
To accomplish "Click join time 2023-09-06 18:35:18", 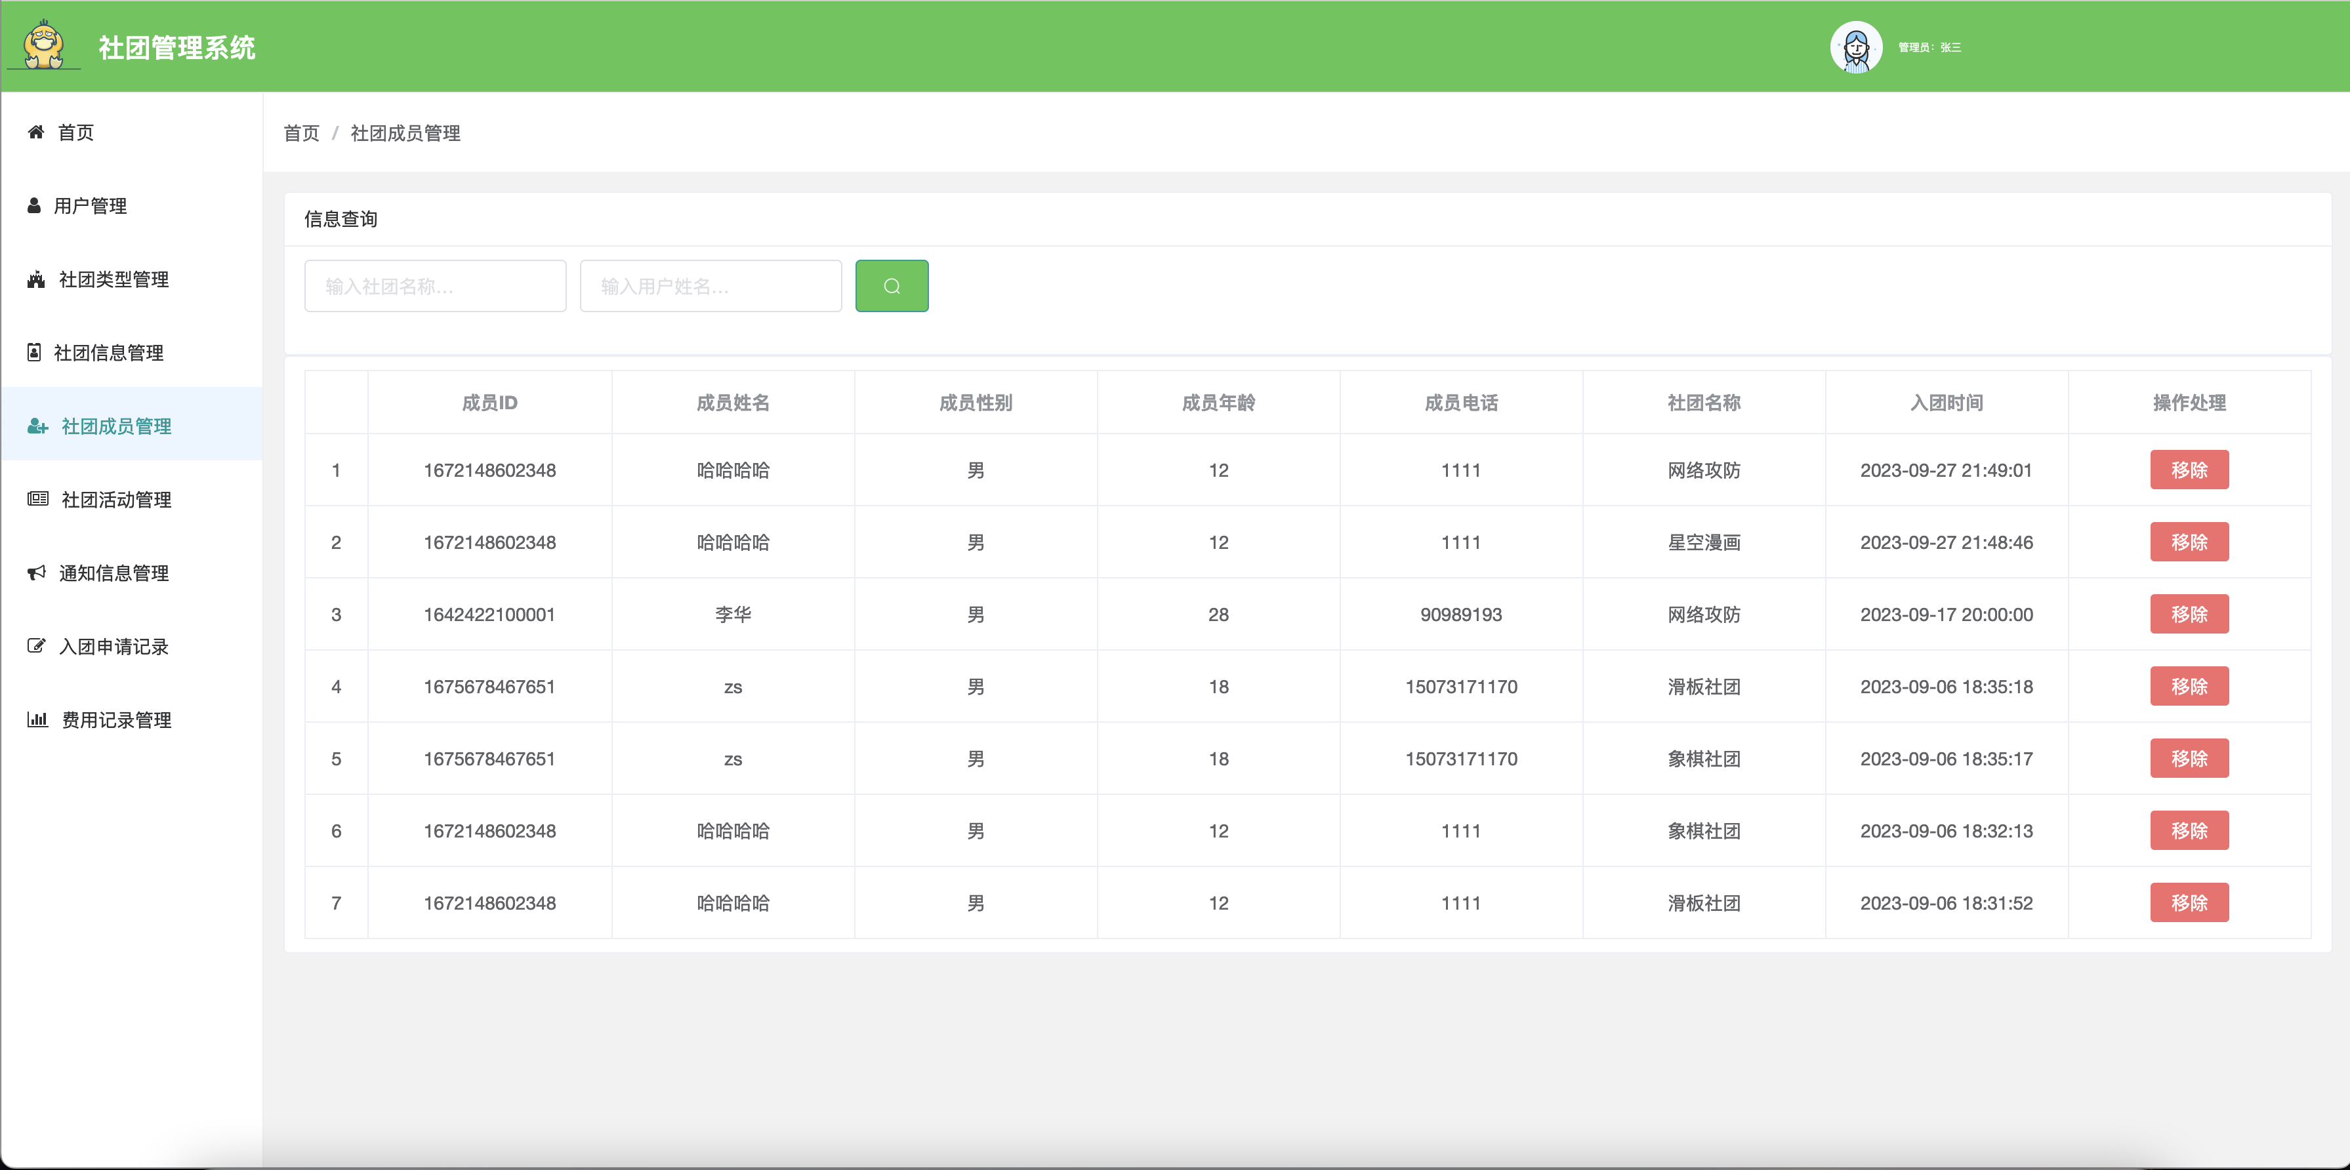I will pyautogui.click(x=1946, y=686).
